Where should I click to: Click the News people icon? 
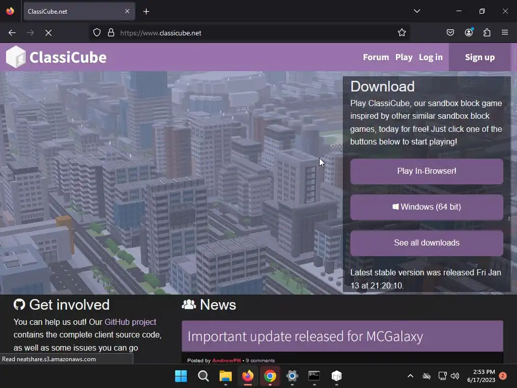tap(189, 305)
